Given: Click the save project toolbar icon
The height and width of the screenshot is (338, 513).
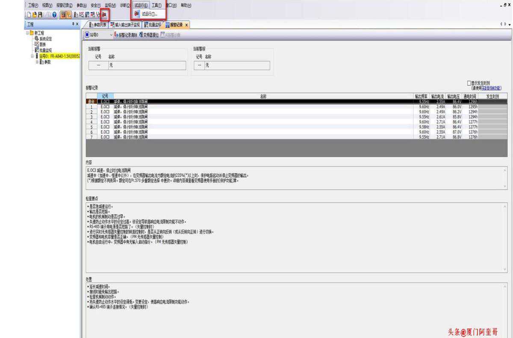Looking at the screenshot, I should [x=40, y=15].
